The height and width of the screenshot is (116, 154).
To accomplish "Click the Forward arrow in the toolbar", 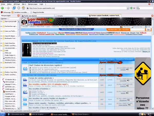I will [8, 8].
